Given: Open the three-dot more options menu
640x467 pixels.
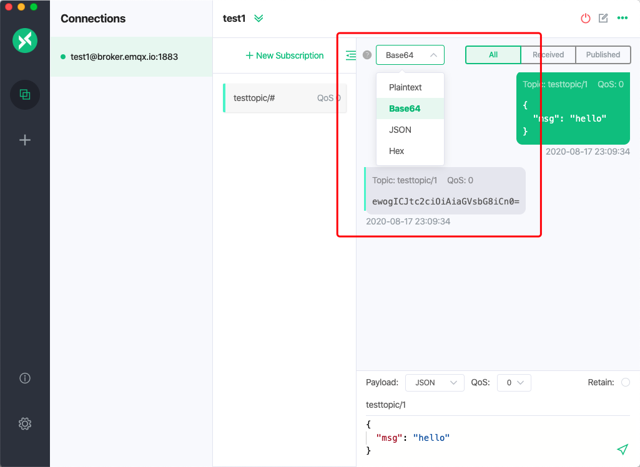Looking at the screenshot, I should (x=622, y=18).
